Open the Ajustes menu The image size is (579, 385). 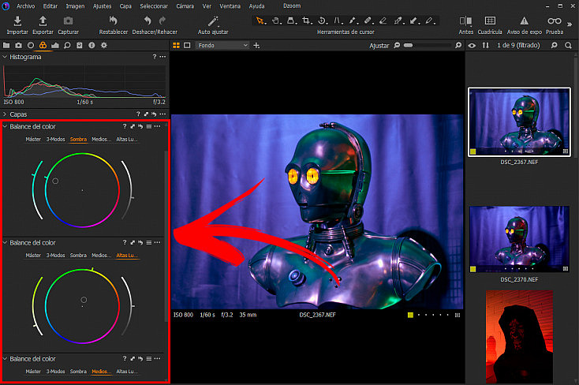point(102,6)
